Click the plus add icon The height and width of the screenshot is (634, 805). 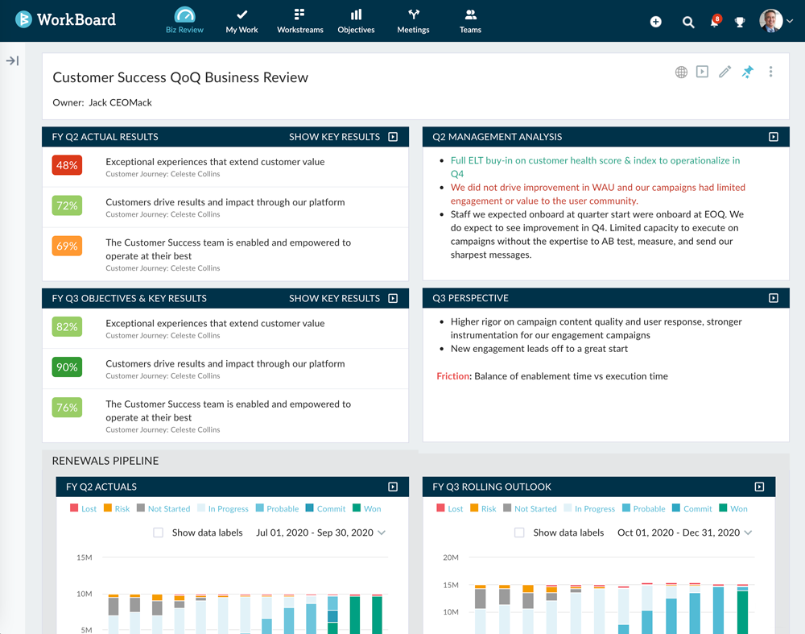pos(655,22)
